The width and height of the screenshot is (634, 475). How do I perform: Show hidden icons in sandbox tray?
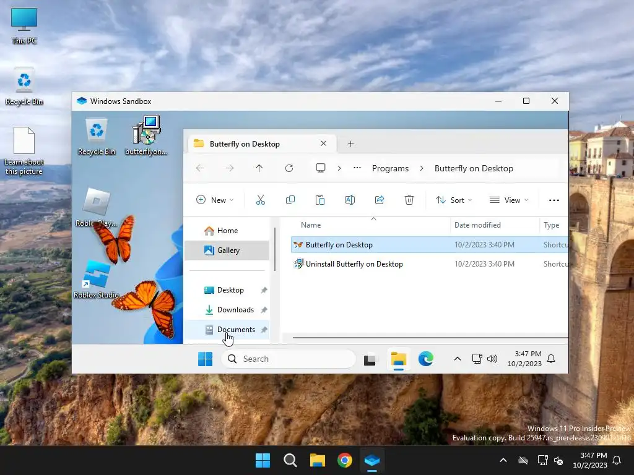pos(458,359)
